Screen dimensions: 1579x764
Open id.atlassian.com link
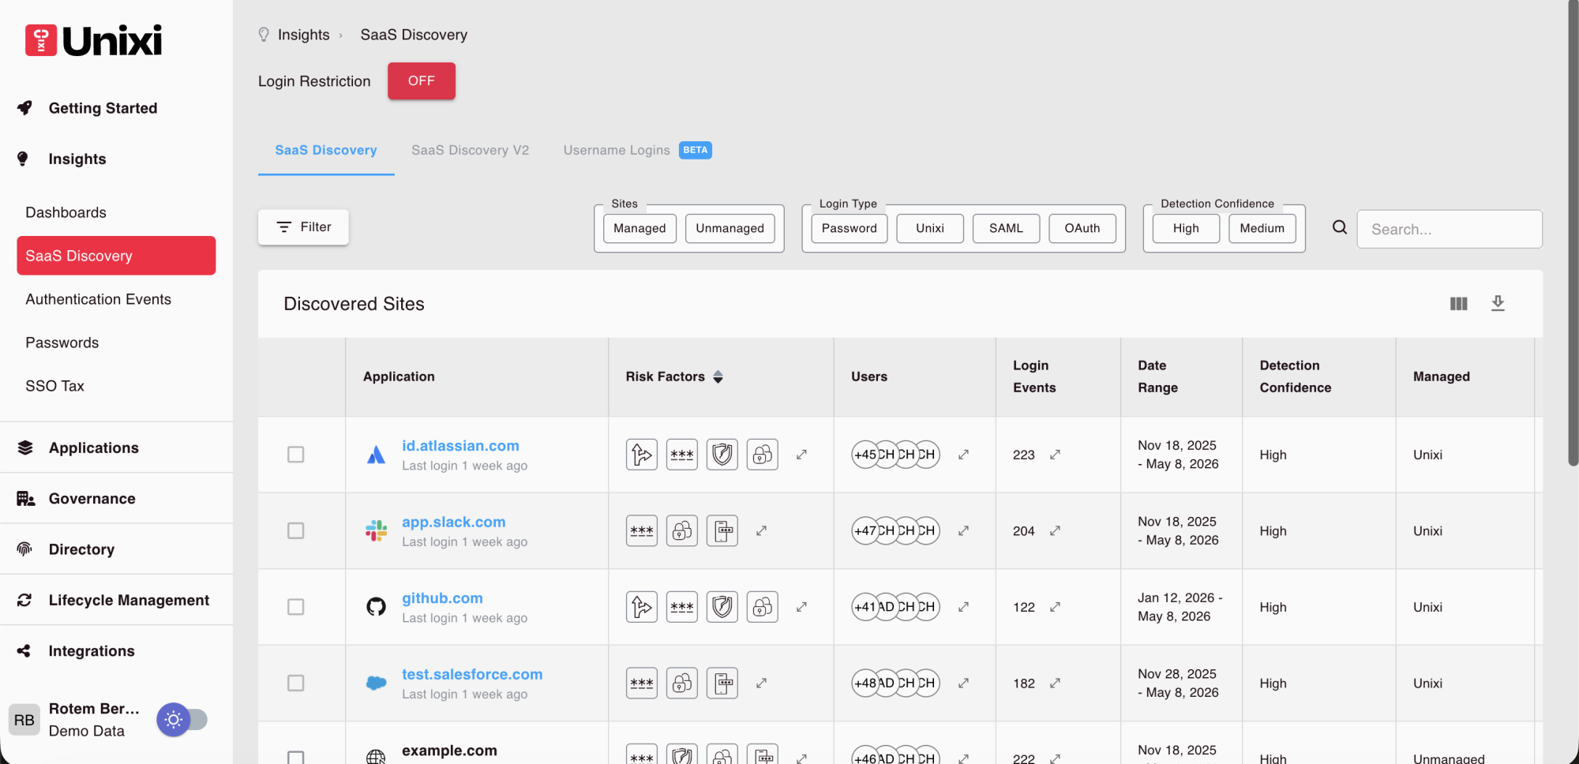coord(460,446)
